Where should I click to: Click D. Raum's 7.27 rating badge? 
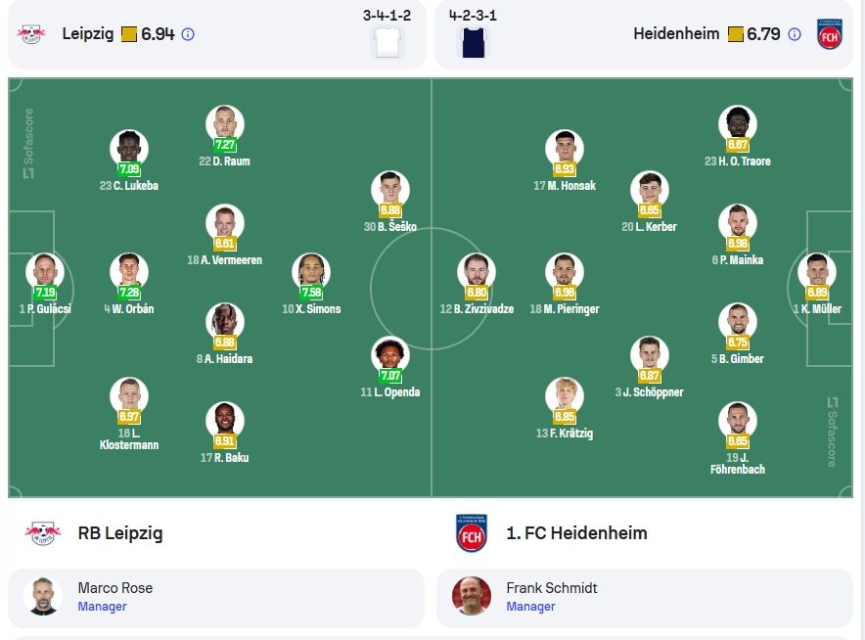pyautogui.click(x=225, y=145)
